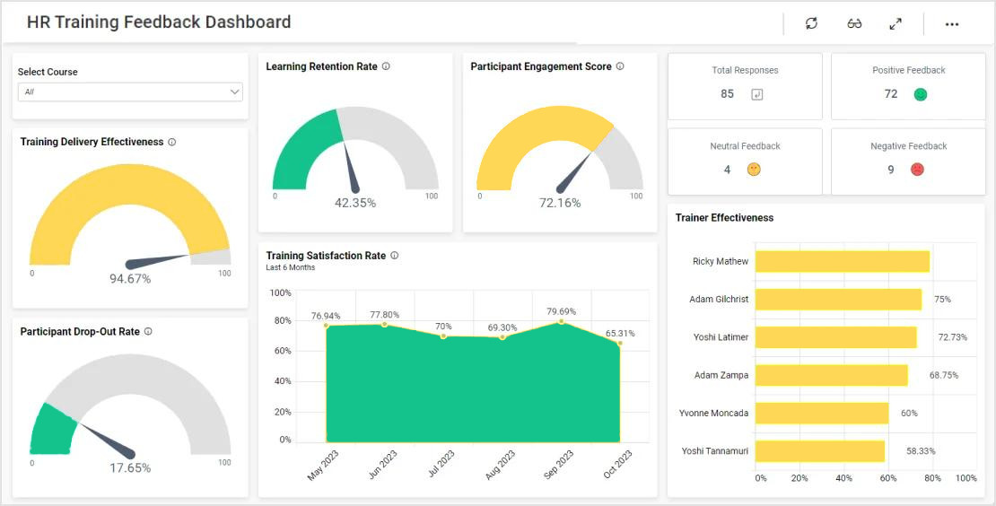Image resolution: width=996 pixels, height=506 pixels.
Task: Click info icon next to Learning Retention Rate
Action: pyautogui.click(x=386, y=66)
